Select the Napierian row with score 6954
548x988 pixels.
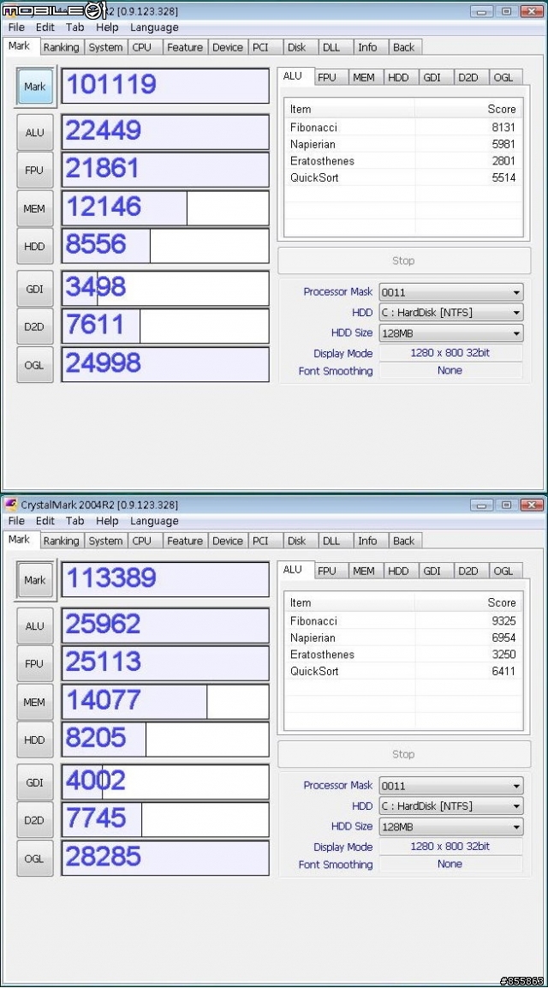click(x=403, y=638)
